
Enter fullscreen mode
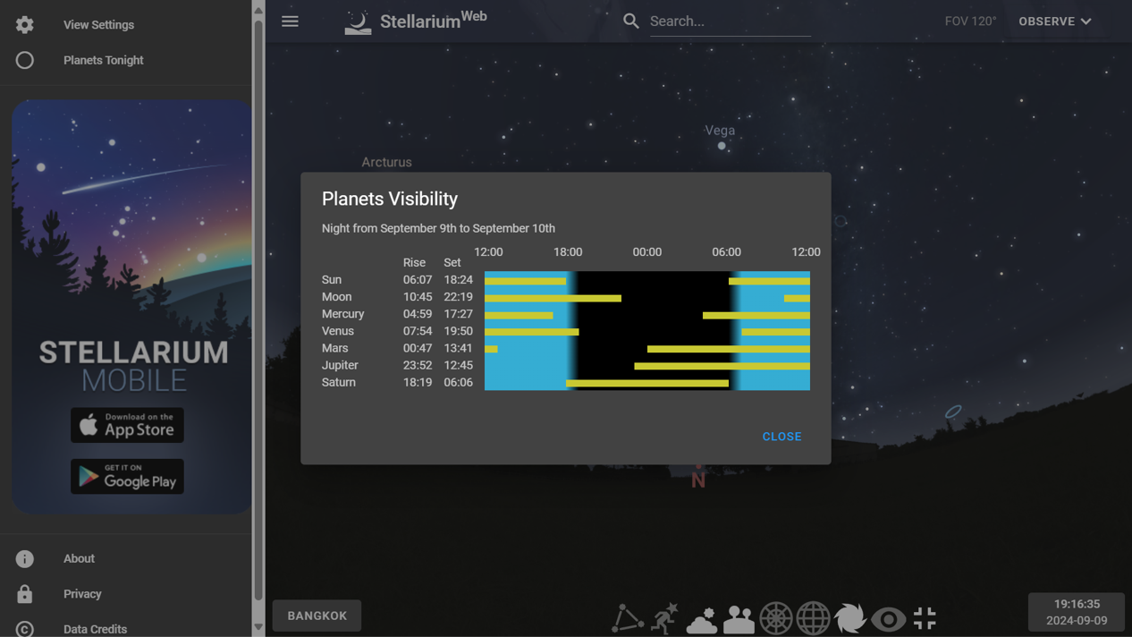click(x=924, y=617)
